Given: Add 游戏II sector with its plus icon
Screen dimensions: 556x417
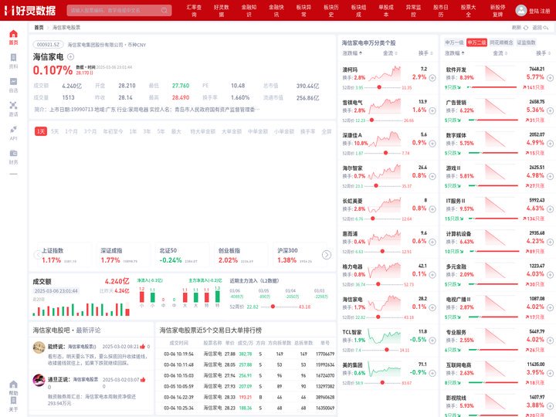Looking at the screenshot, I should point(550,176).
